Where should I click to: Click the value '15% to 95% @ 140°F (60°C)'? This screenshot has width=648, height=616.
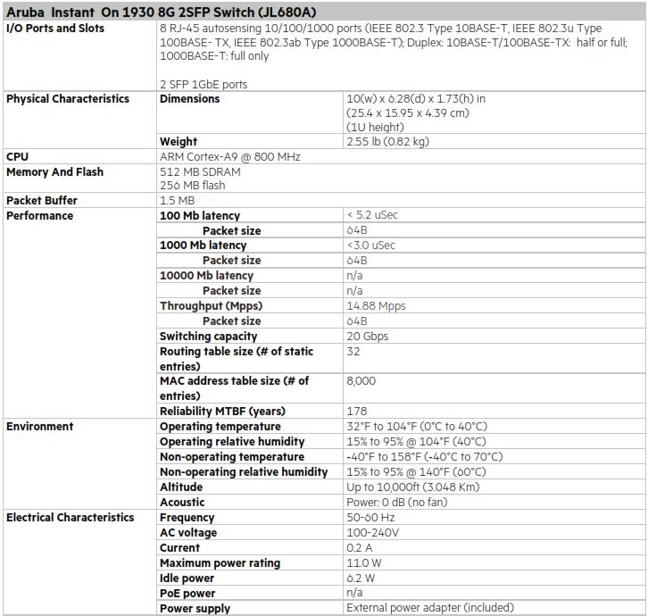click(x=416, y=471)
